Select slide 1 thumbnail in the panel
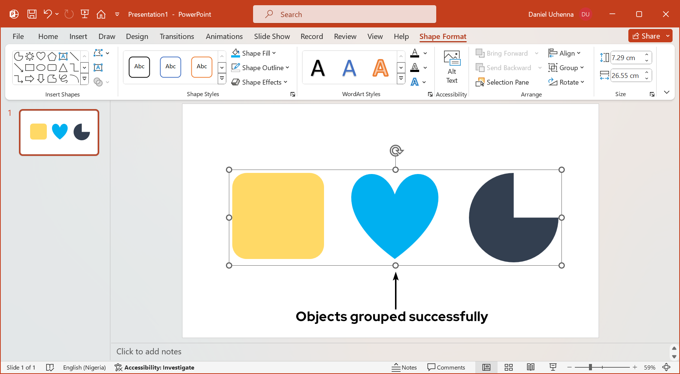Viewport: 680px width, 374px height. click(x=59, y=132)
